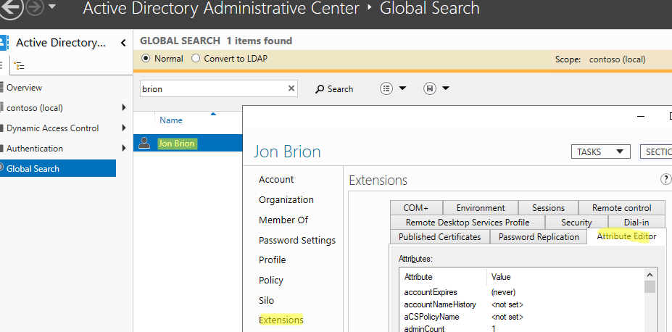Click the save query icon

point(429,88)
